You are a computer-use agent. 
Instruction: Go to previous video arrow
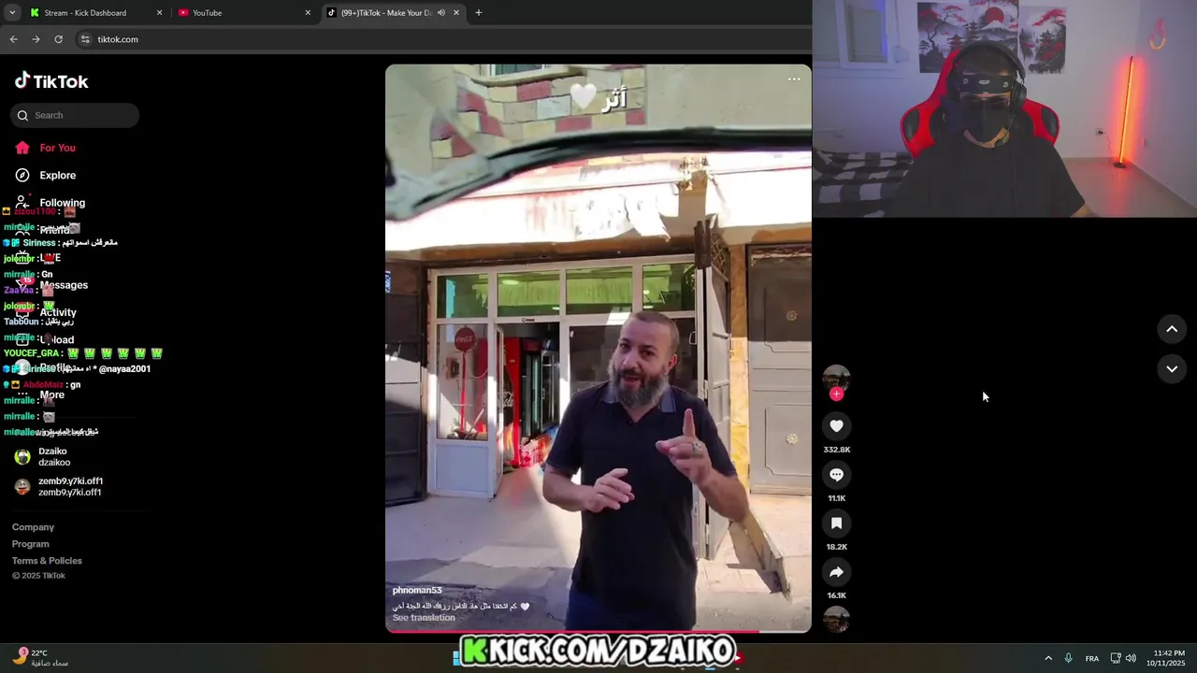(x=1172, y=329)
